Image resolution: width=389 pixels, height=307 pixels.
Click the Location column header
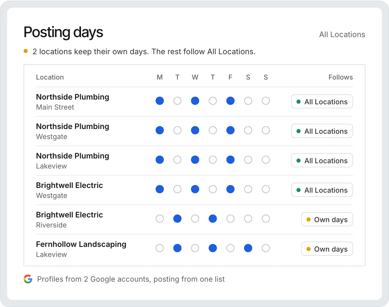pyautogui.click(x=50, y=77)
